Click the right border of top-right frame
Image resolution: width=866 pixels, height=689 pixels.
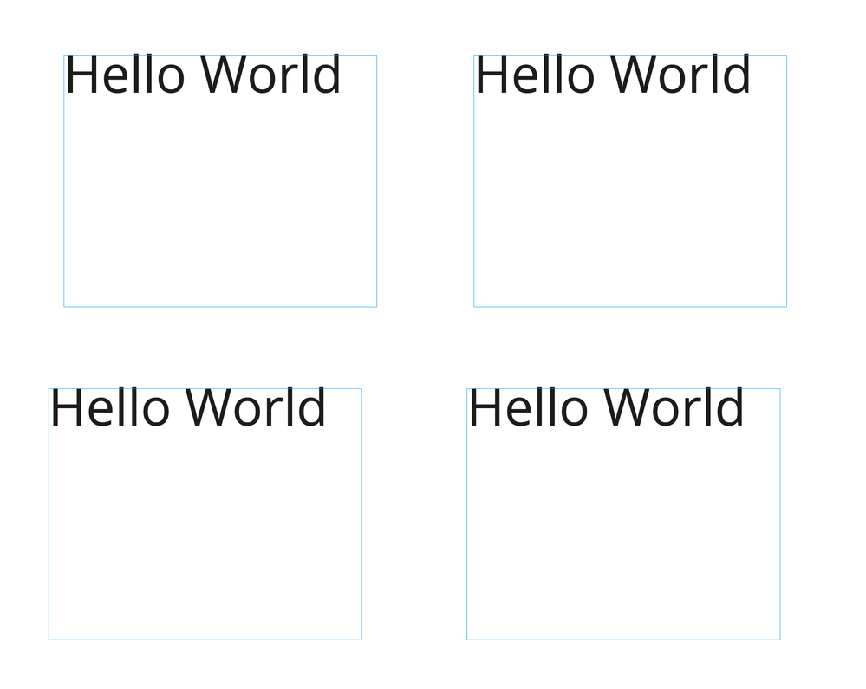pyautogui.click(x=786, y=181)
